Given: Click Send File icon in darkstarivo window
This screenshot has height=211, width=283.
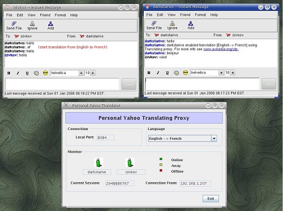Looking at the screenshot, I should pyautogui.click(x=154, y=23).
